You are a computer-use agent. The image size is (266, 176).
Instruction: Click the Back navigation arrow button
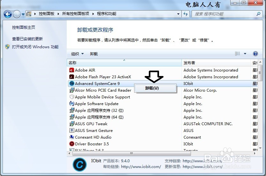(8, 14)
